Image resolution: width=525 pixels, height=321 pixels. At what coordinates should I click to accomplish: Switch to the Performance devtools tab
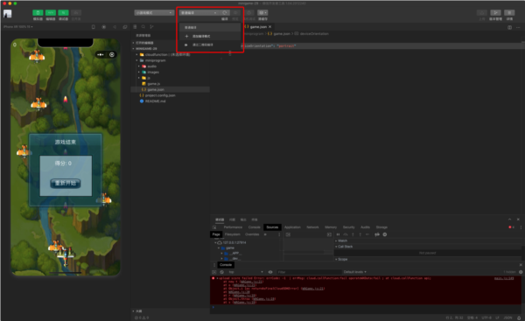coord(233,227)
